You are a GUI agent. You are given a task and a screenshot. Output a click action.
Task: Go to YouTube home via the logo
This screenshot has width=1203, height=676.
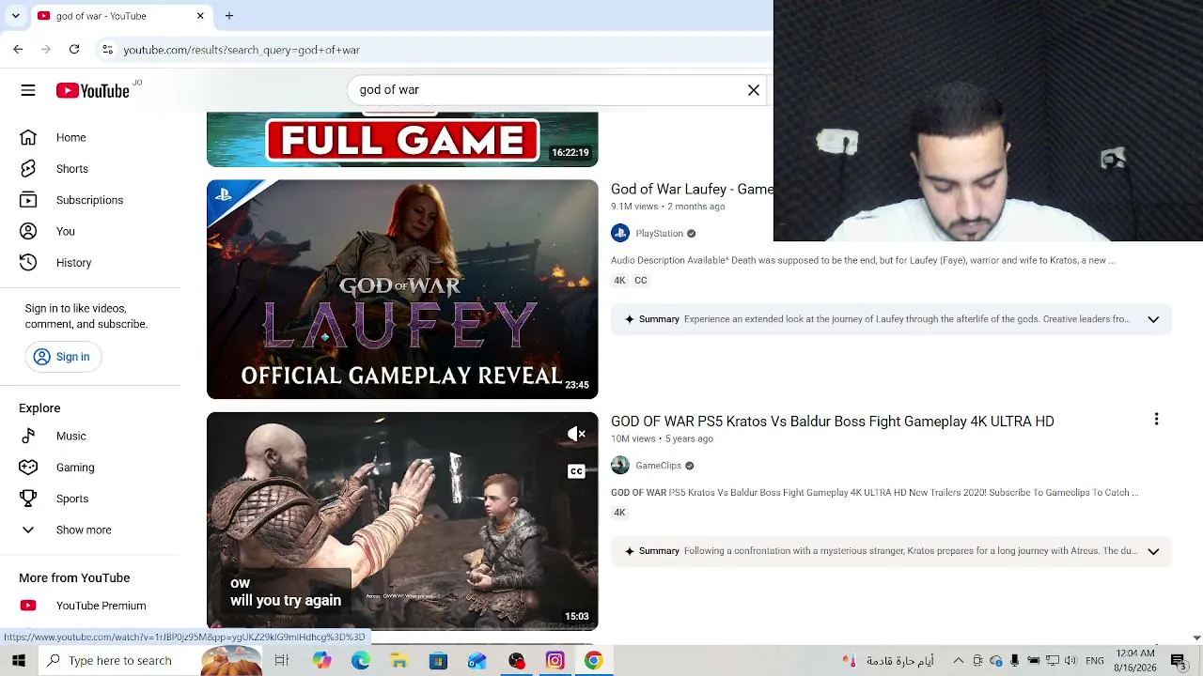pyautogui.click(x=92, y=90)
